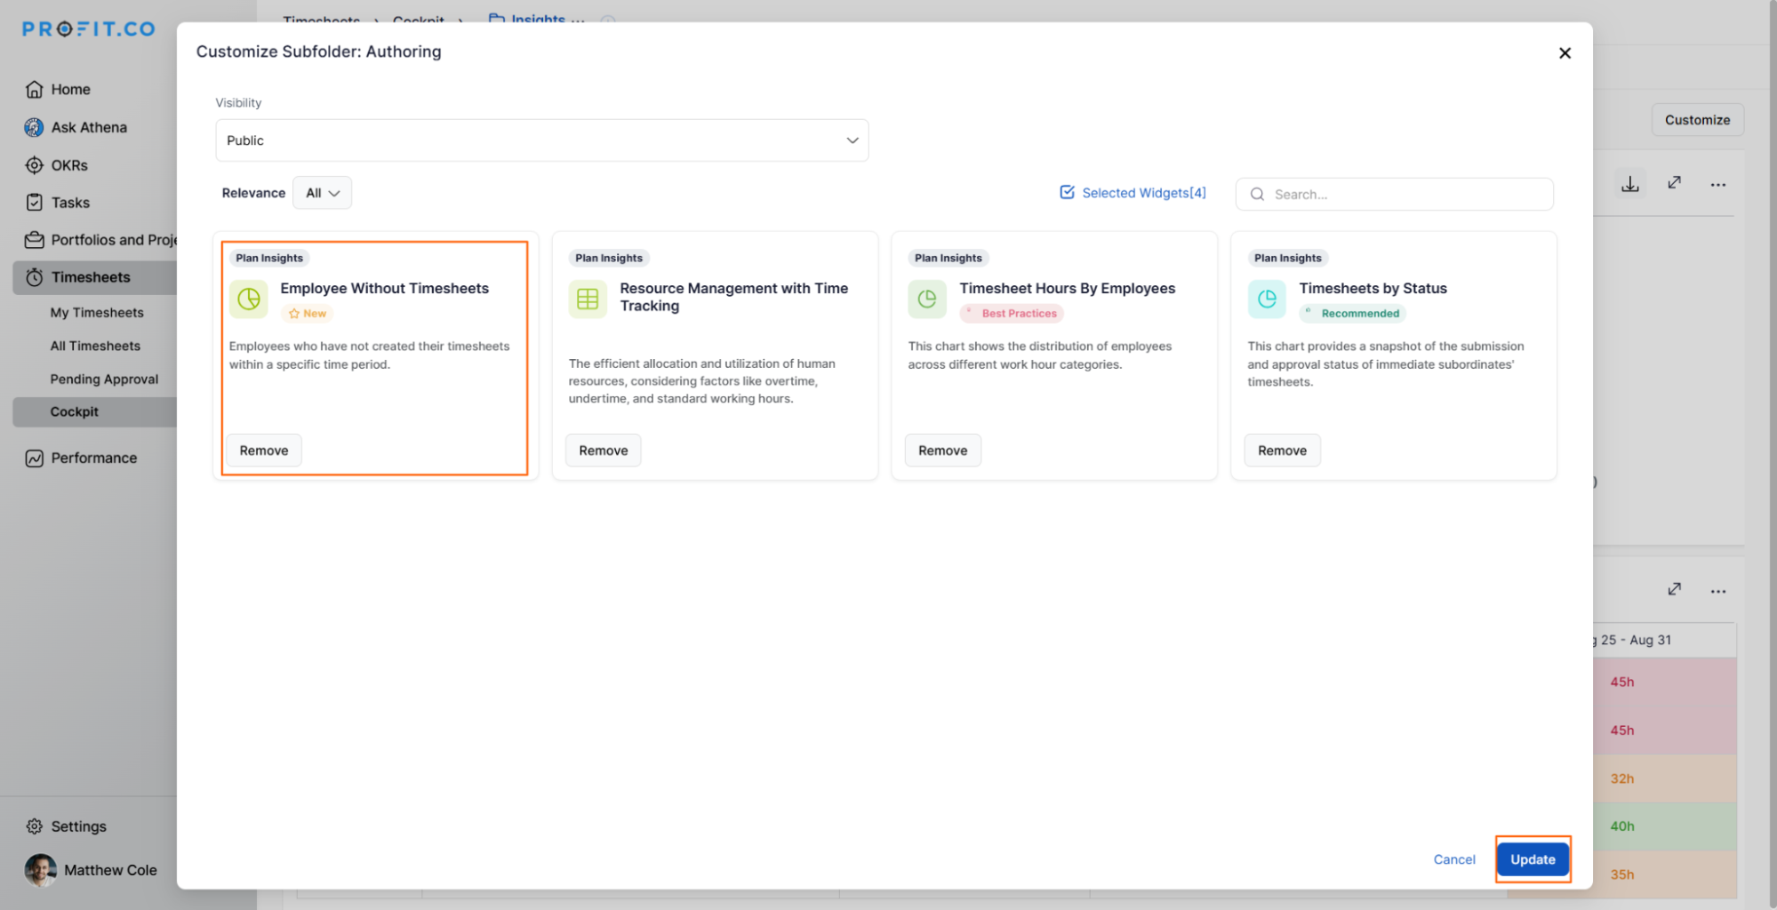
Task: Open the upper panel more options menu
Action: click(x=1718, y=185)
